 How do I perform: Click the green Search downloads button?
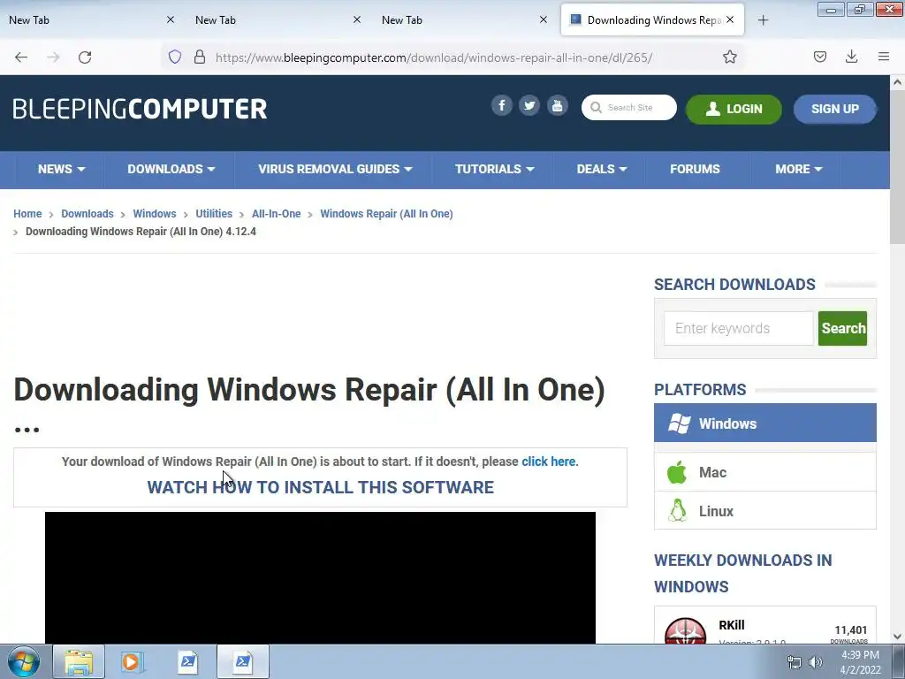[842, 329]
